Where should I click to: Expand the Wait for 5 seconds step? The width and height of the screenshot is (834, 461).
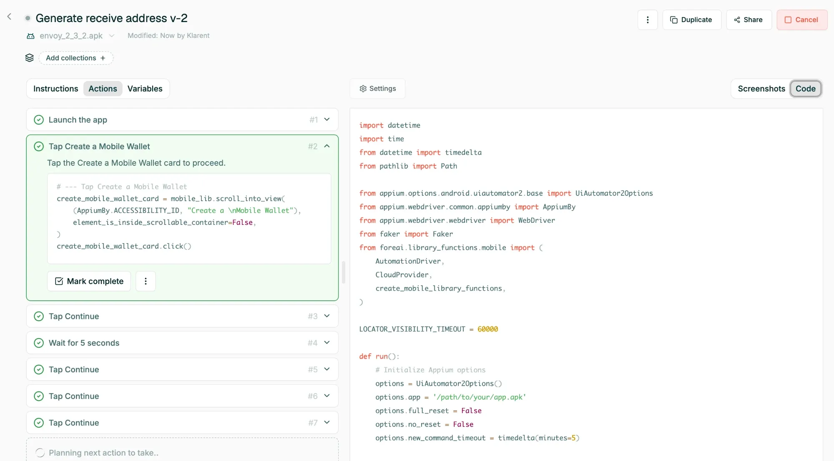click(x=327, y=343)
